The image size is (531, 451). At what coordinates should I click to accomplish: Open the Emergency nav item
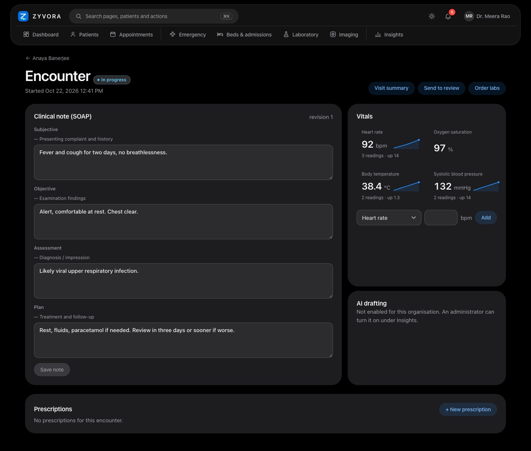(188, 35)
